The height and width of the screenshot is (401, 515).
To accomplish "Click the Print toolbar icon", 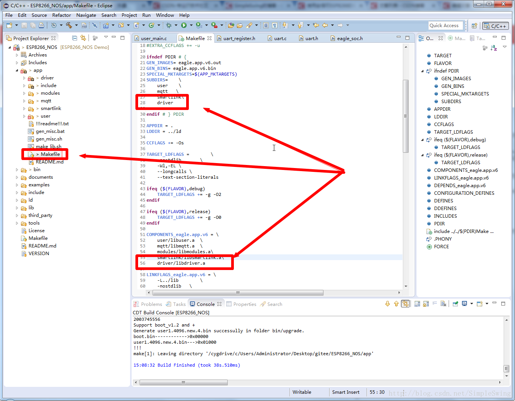I will 41,25.
